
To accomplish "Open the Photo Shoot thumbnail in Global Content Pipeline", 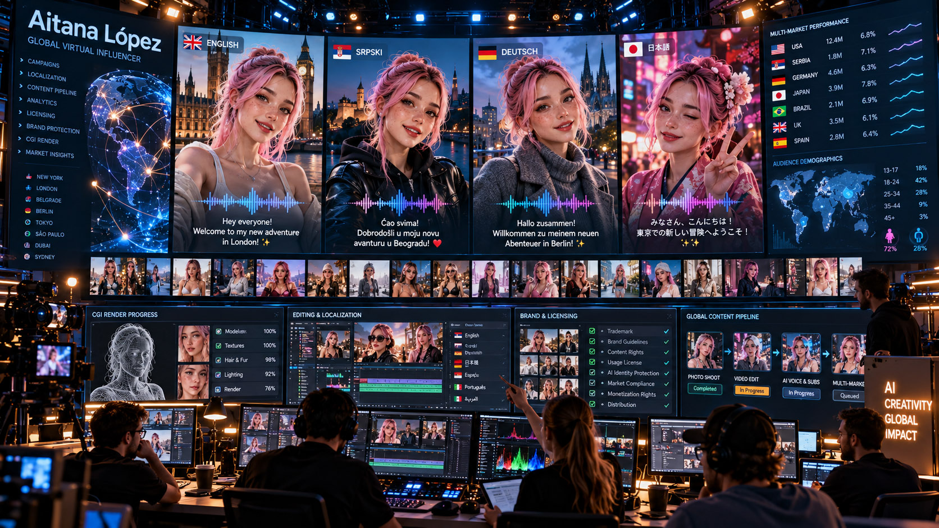I will [705, 350].
